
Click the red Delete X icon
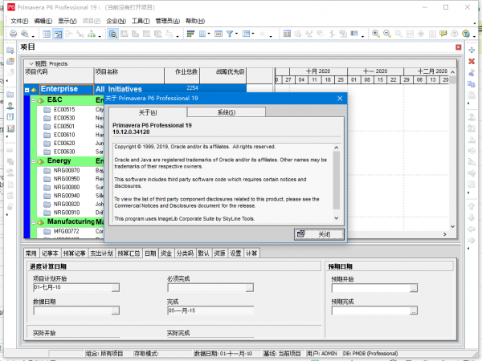coord(472,62)
